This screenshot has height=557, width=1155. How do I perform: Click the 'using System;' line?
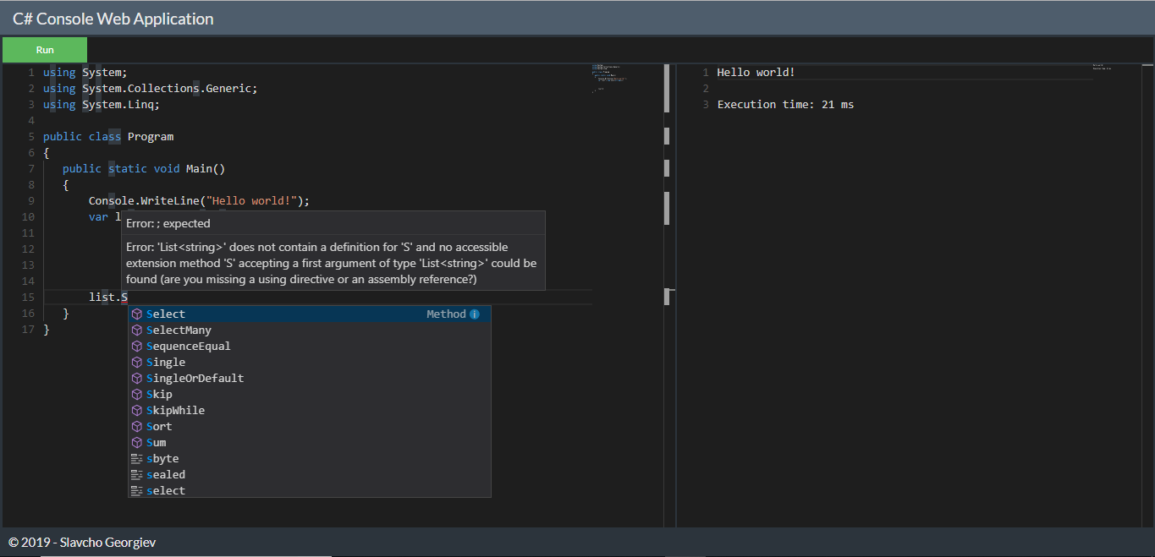[85, 73]
